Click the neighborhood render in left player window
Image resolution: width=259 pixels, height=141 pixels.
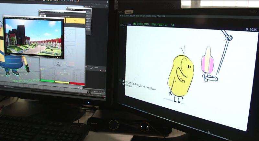(x=33, y=38)
